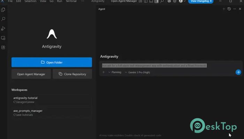
Task: Click the Workspaces heading
Action: [19, 90]
